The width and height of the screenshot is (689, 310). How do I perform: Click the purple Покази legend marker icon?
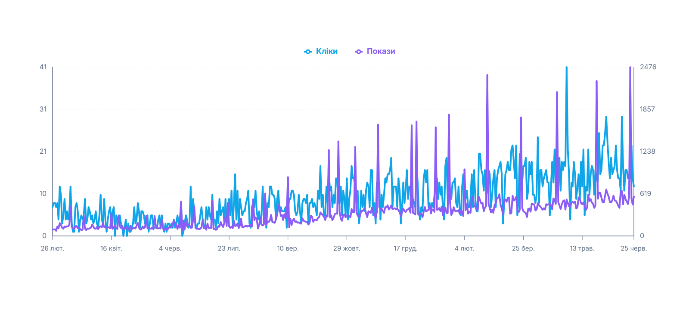pos(358,52)
